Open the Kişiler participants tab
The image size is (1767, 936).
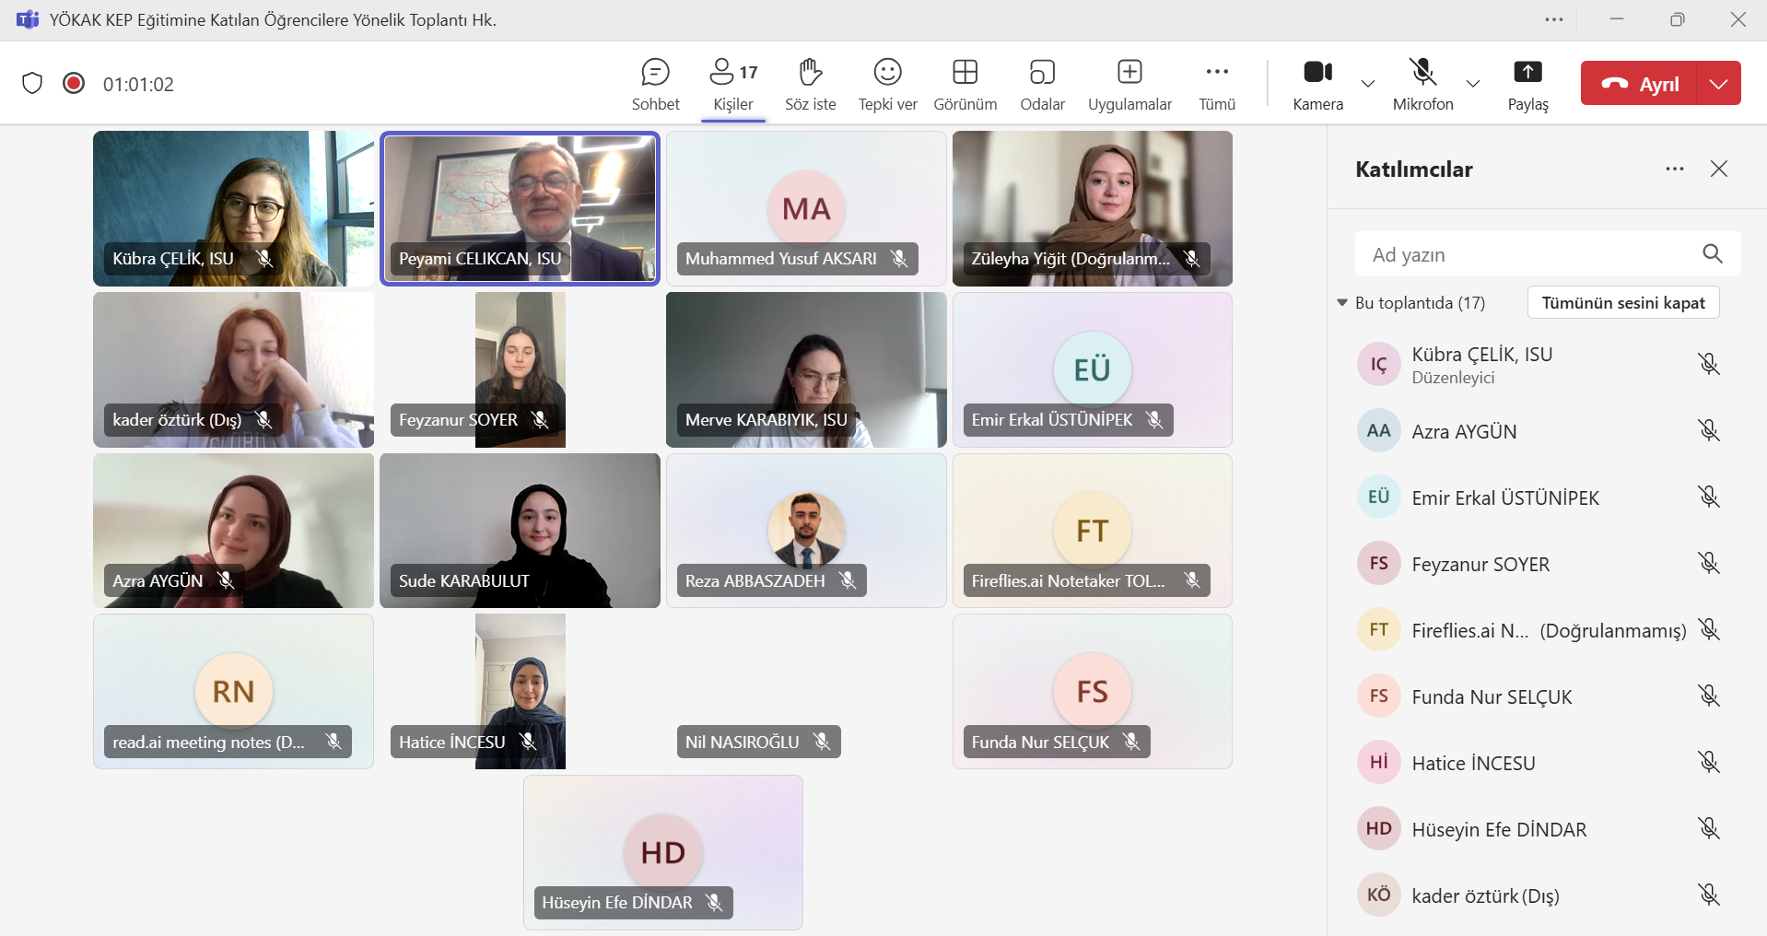[733, 84]
